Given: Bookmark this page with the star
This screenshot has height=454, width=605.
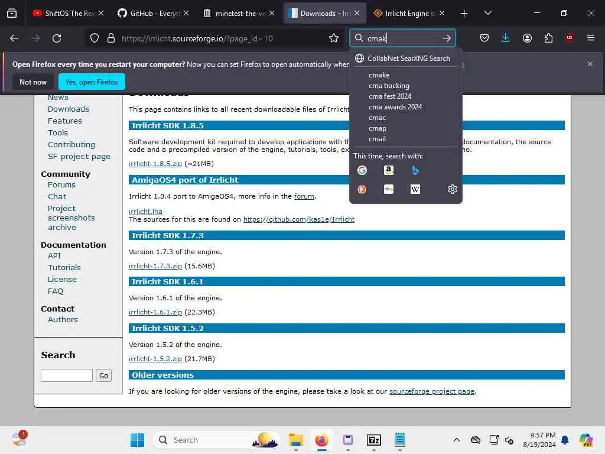Looking at the screenshot, I should (334, 38).
